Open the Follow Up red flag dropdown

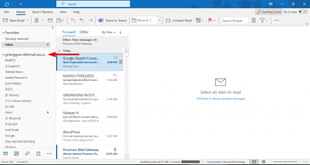(x=212, y=20)
